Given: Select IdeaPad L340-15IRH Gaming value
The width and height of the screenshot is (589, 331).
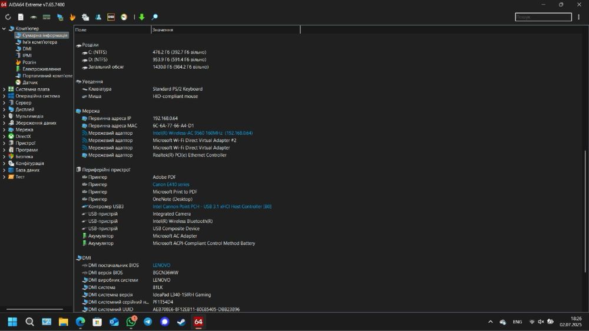Looking at the screenshot, I should 182,295.
